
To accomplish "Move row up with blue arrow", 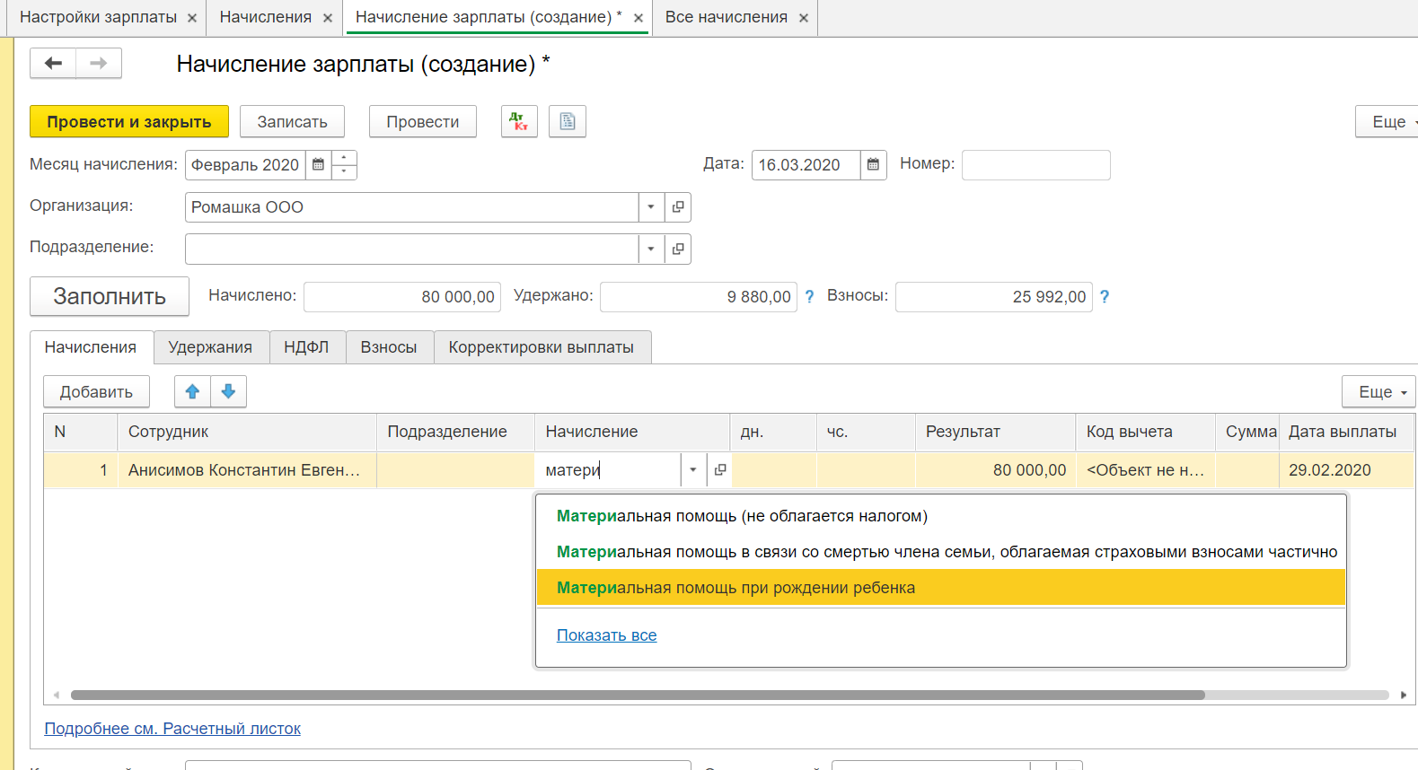I will click(192, 391).
